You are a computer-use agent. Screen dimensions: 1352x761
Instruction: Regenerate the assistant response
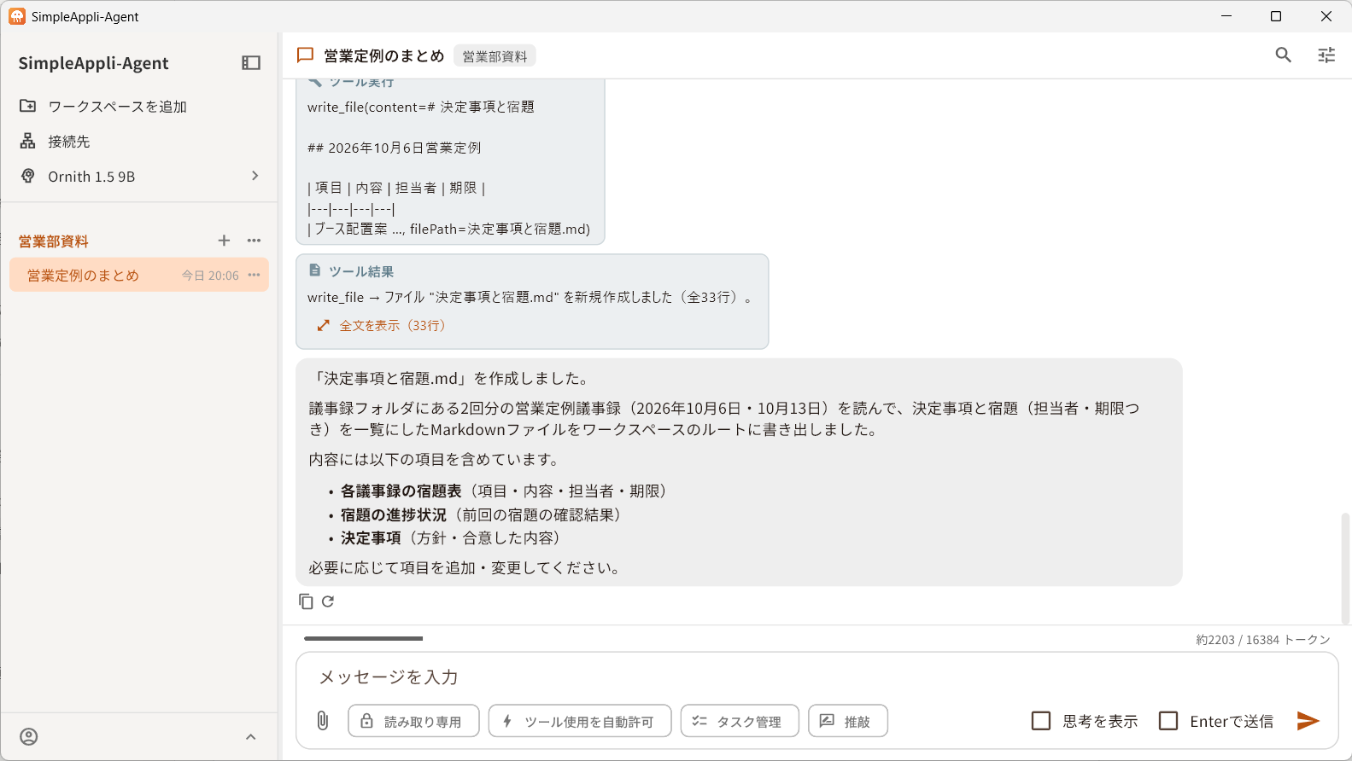328,601
